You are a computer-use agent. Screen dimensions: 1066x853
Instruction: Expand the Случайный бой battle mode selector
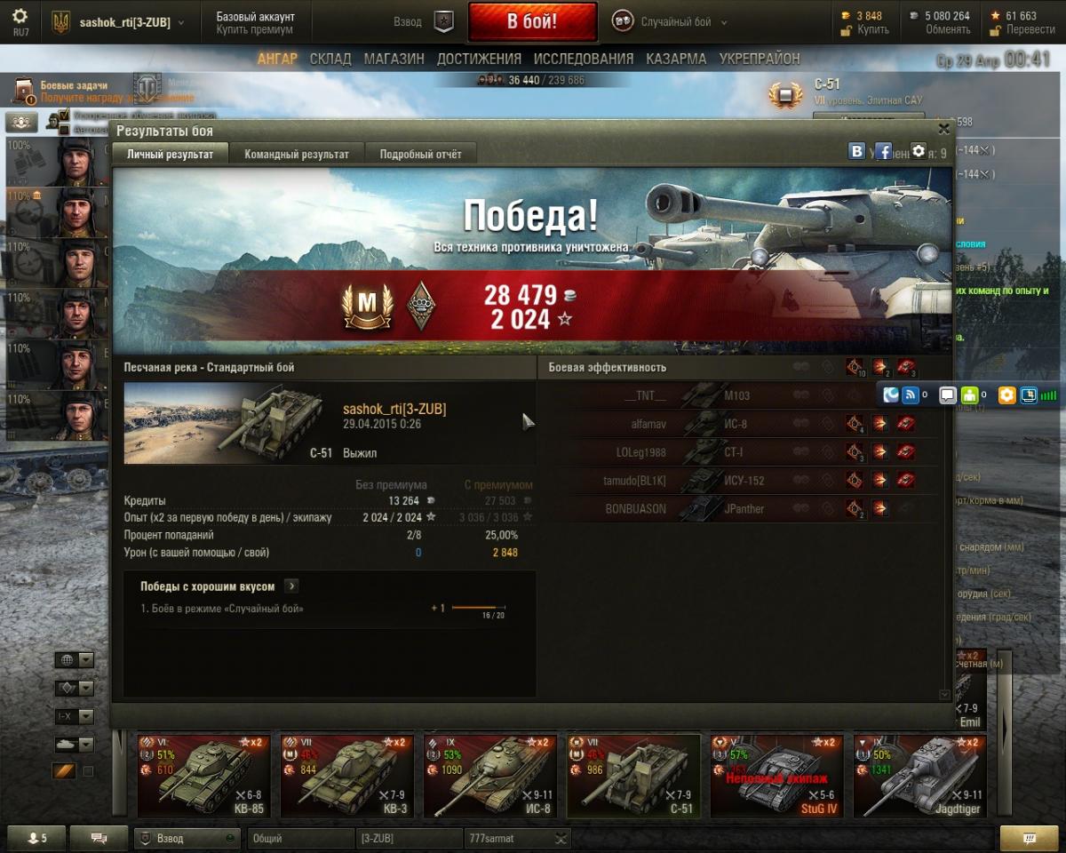[x=670, y=22]
